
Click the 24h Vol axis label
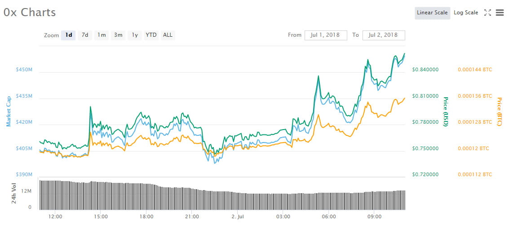point(14,194)
